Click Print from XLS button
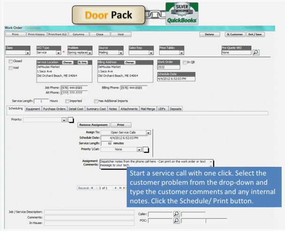This screenshot has height=231, width=285. (x=57, y=34)
